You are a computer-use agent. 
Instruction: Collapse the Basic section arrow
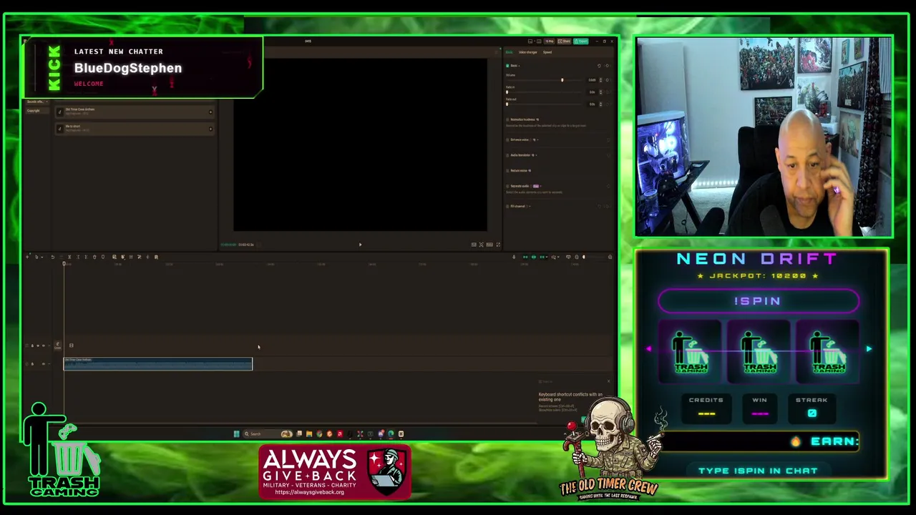[520, 66]
